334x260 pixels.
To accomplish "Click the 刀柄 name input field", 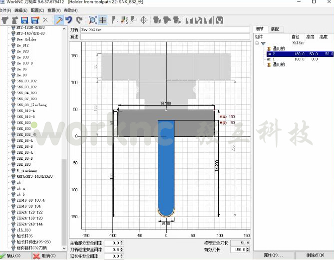I will (165, 30).
